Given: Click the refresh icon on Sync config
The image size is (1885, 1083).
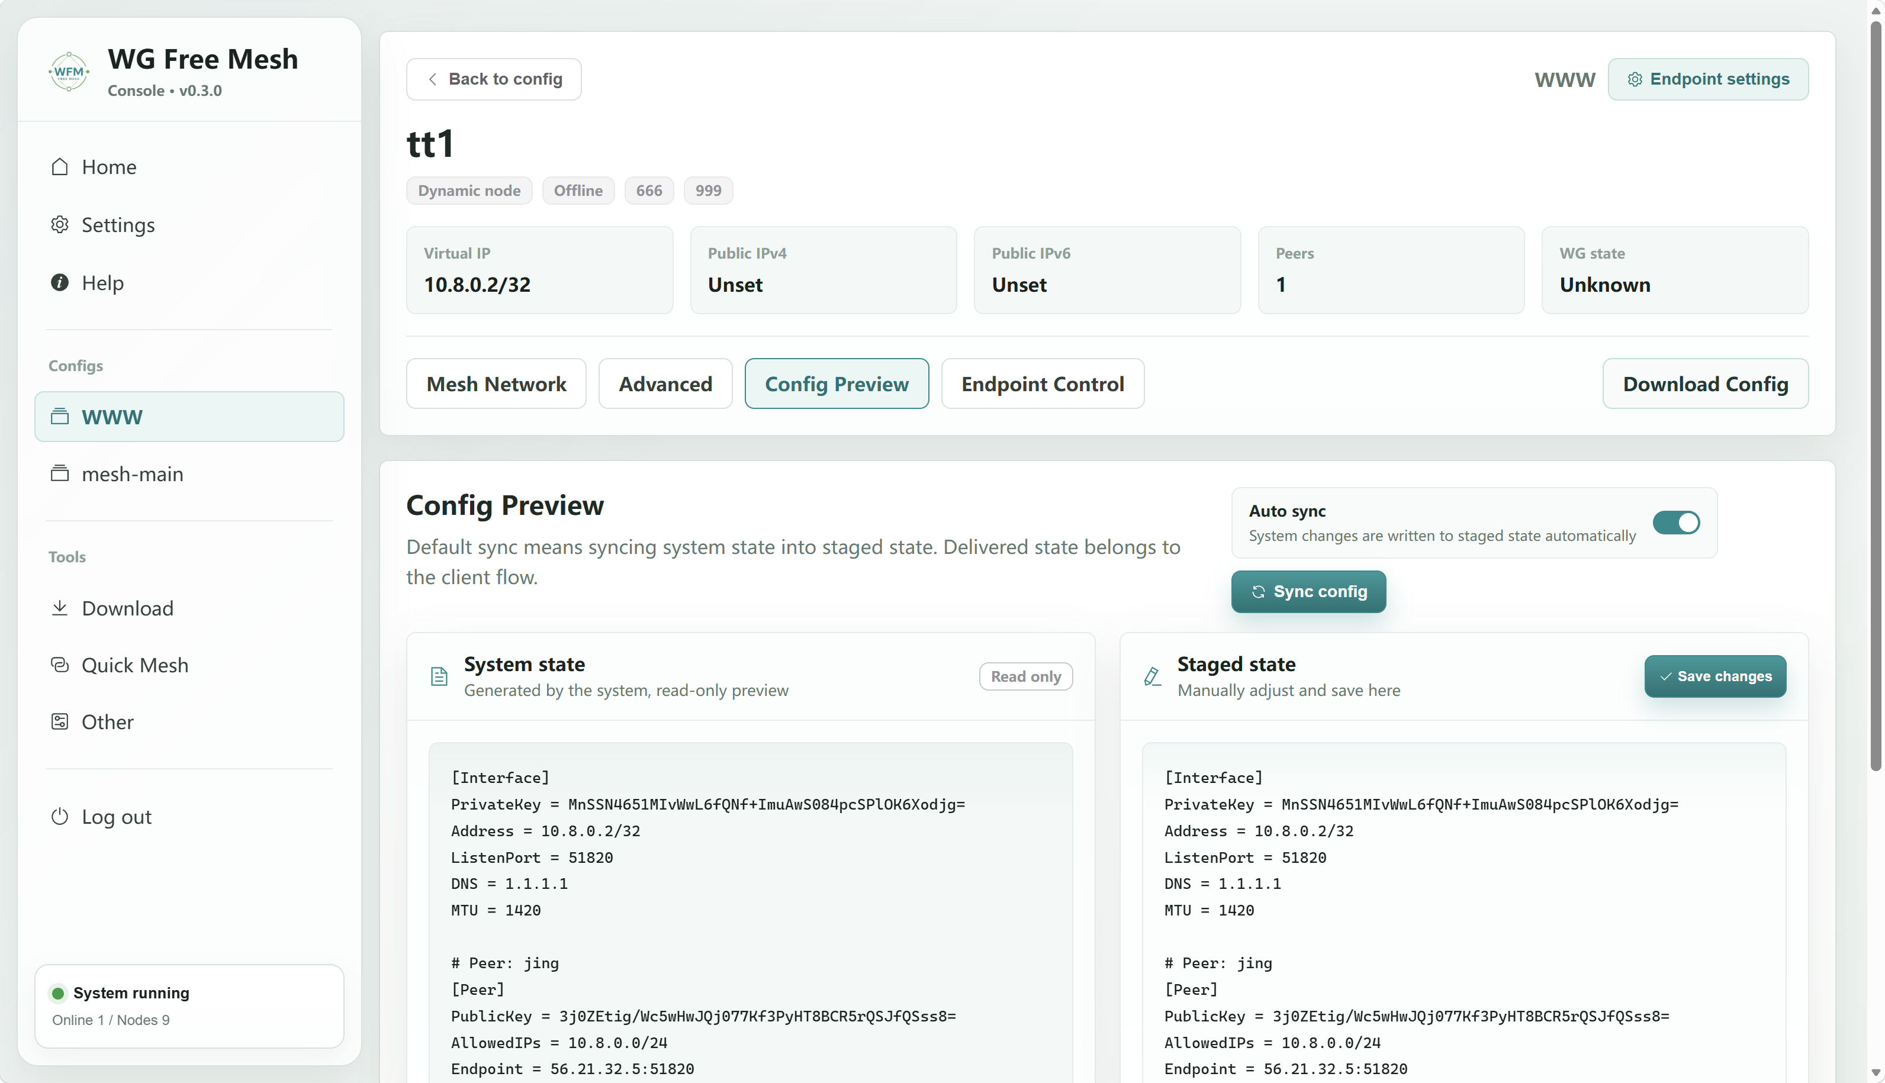Looking at the screenshot, I should (1258, 591).
